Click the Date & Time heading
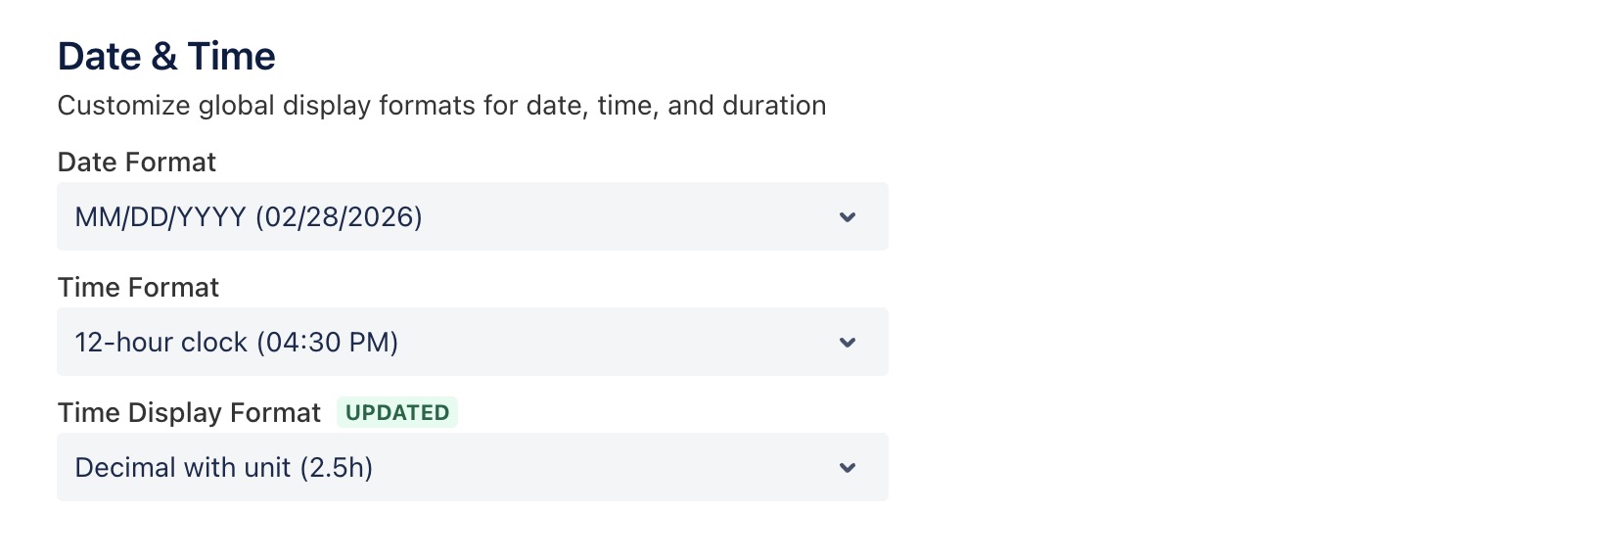The height and width of the screenshot is (558, 1607). [166, 57]
